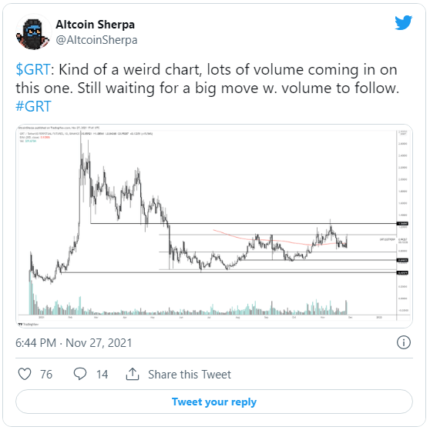Open the tweet info icon
The width and height of the screenshot is (430, 430).
pos(404,342)
